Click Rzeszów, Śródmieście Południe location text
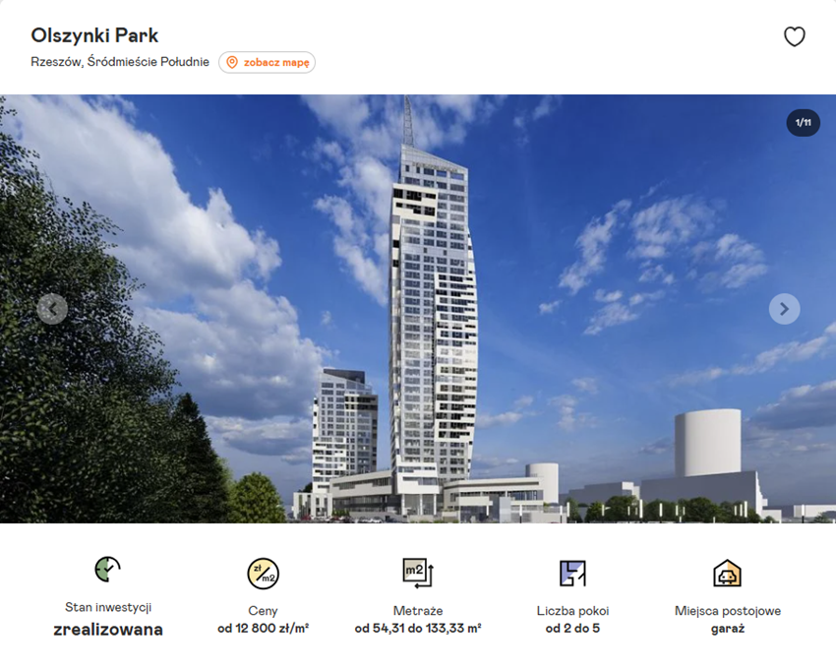This screenshot has height=671, width=836. click(x=120, y=62)
